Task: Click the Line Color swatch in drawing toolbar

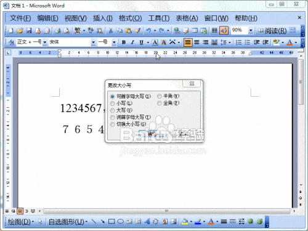Action: click(x=198, y=221)
